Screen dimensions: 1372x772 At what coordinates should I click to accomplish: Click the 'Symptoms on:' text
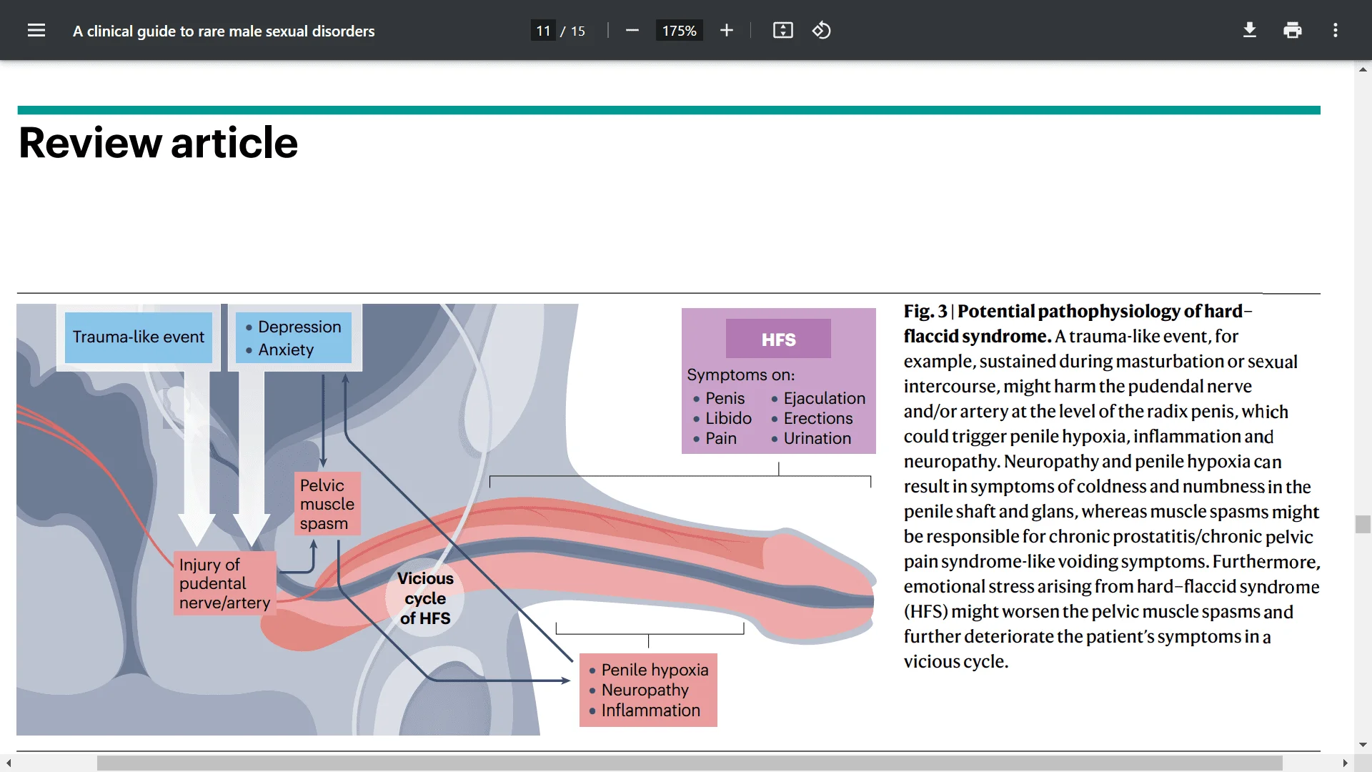(x=740, y=375)
